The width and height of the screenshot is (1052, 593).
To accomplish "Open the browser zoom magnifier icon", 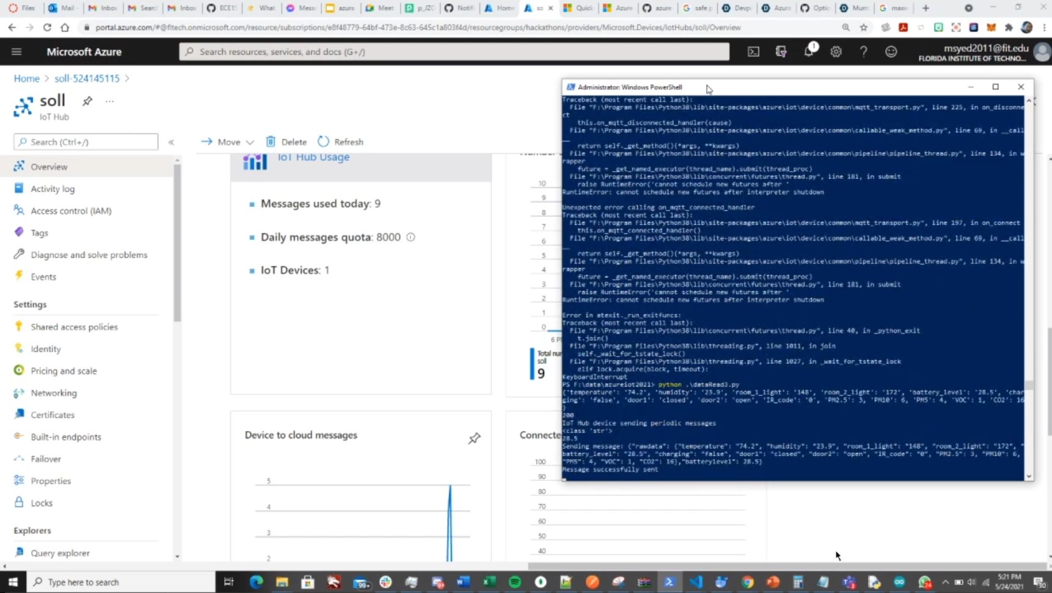I will coord(846,27).
